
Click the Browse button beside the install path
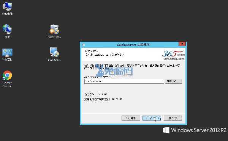point(173,81)
